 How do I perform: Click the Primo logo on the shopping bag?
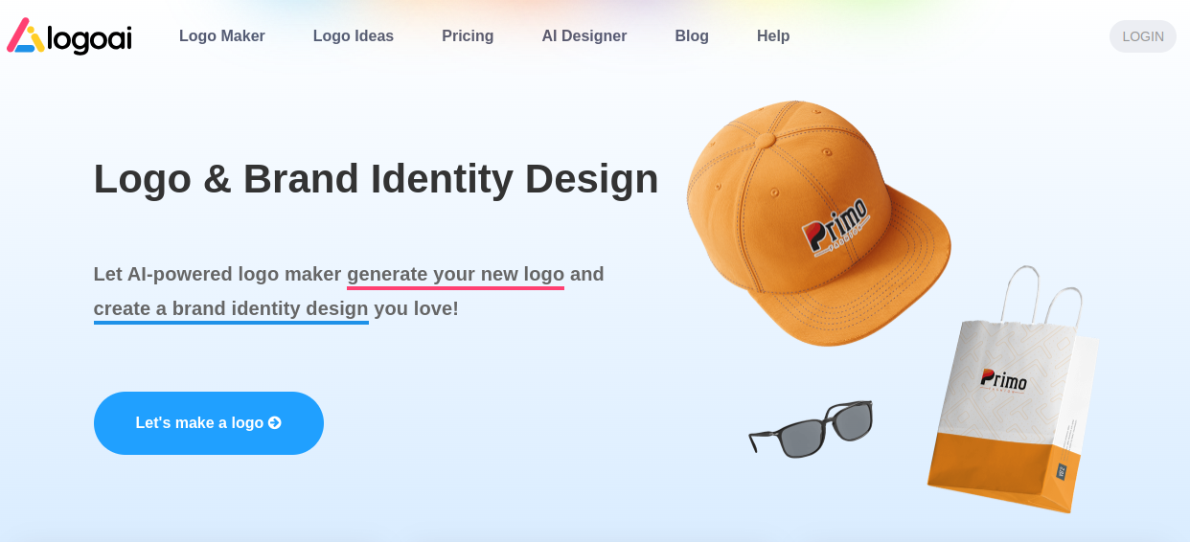click(1003, 379)
